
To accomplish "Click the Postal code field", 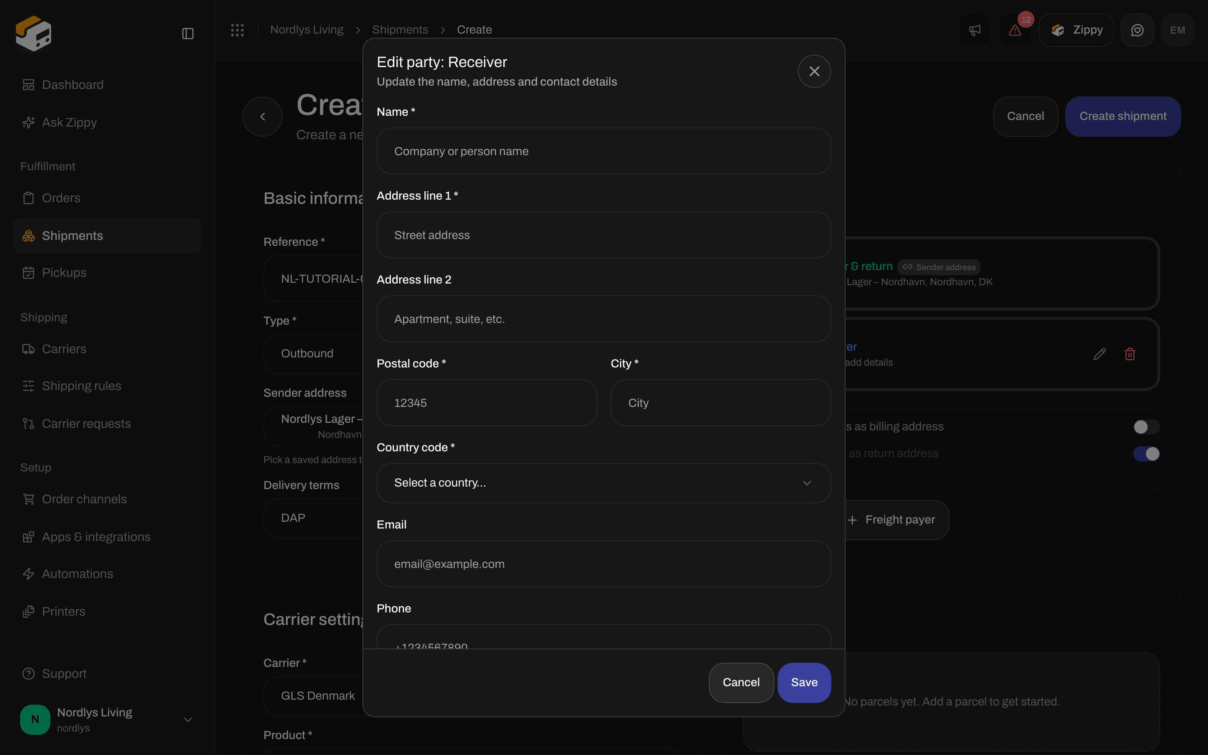I will coord(487,403).
